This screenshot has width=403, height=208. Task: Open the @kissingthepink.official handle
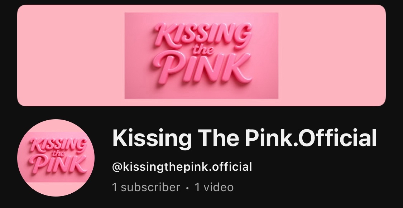coord(182,167)
